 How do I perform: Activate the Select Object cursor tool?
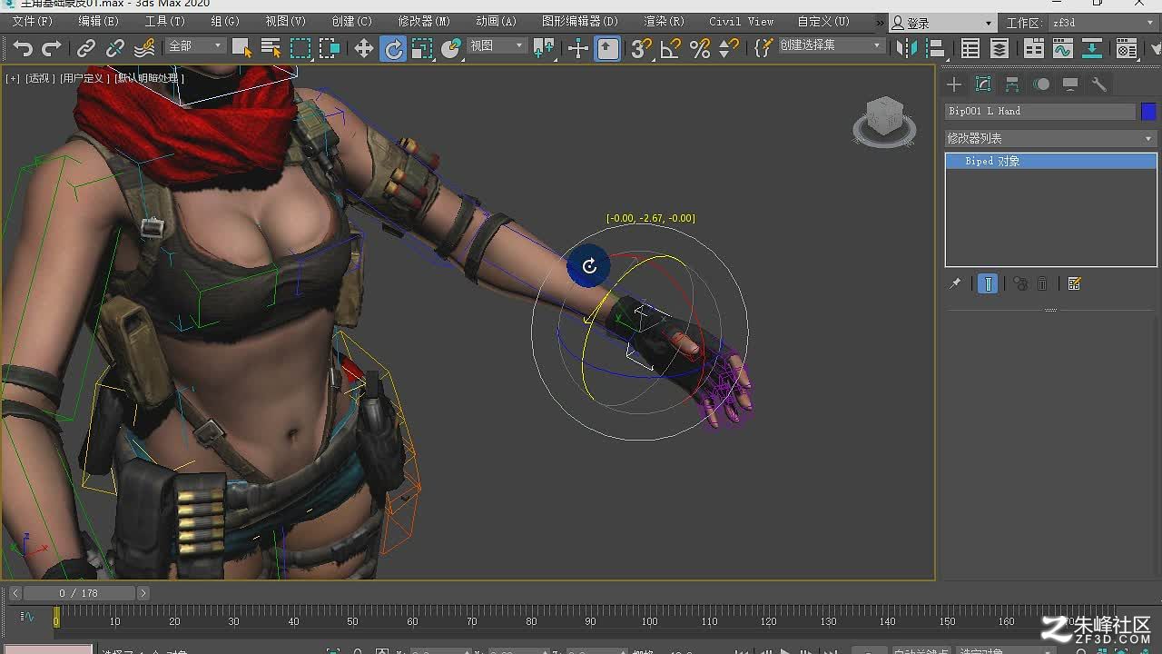241,48
